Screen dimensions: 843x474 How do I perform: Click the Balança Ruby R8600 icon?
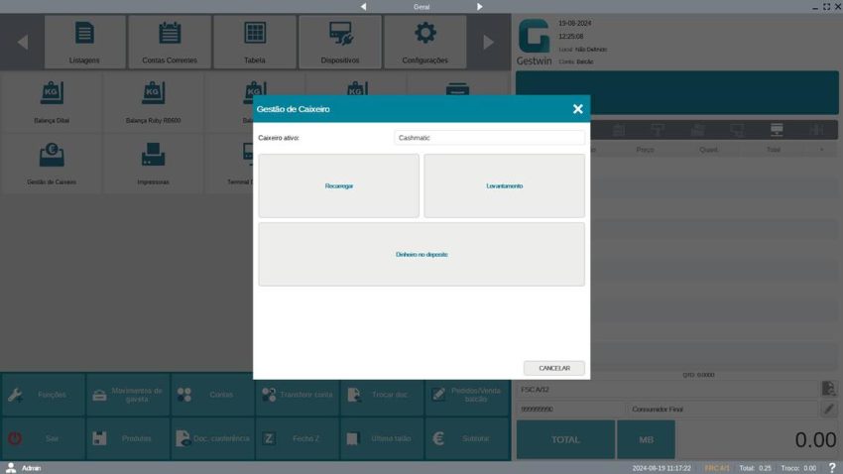[153, 93]
